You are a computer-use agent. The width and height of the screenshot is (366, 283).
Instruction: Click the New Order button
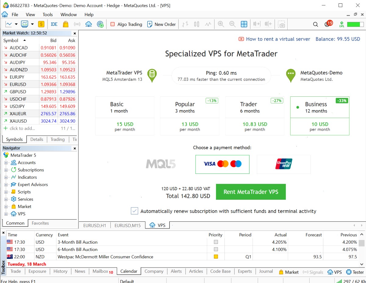pos(161,24)
